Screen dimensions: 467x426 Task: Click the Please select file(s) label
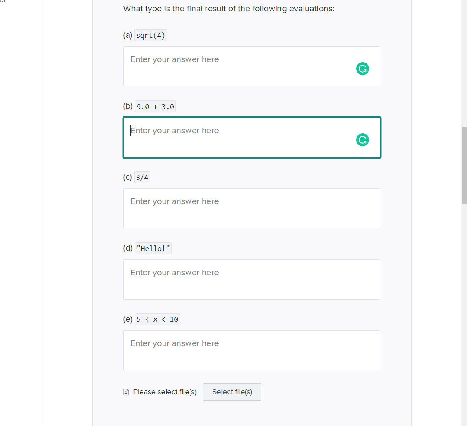click(x=165, y=392)
